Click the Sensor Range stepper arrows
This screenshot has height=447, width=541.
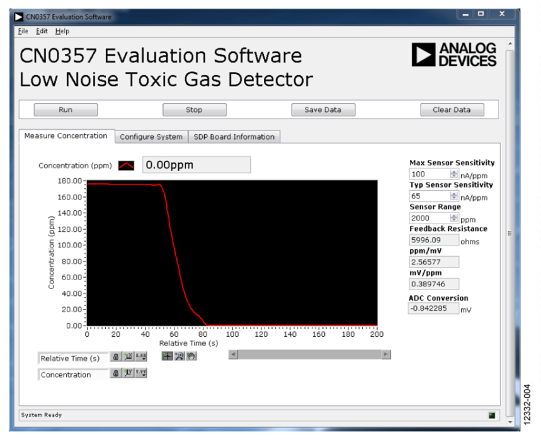452,218
